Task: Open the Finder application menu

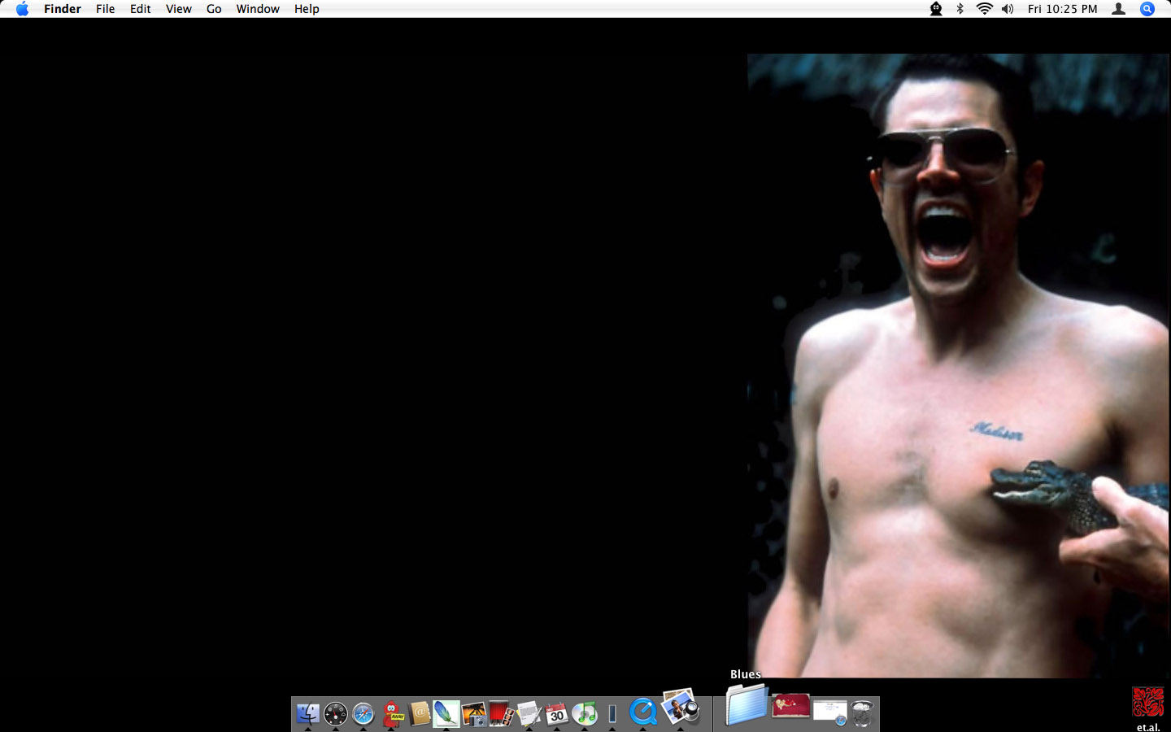Action: (x=63, y=9)
